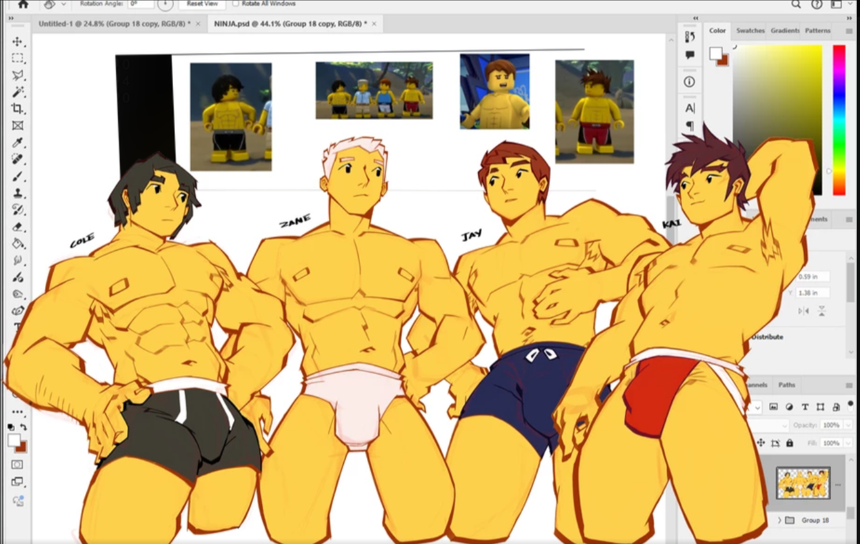
Task: Open the Paragraph panel icon
Action: click(x=690, y=126)
